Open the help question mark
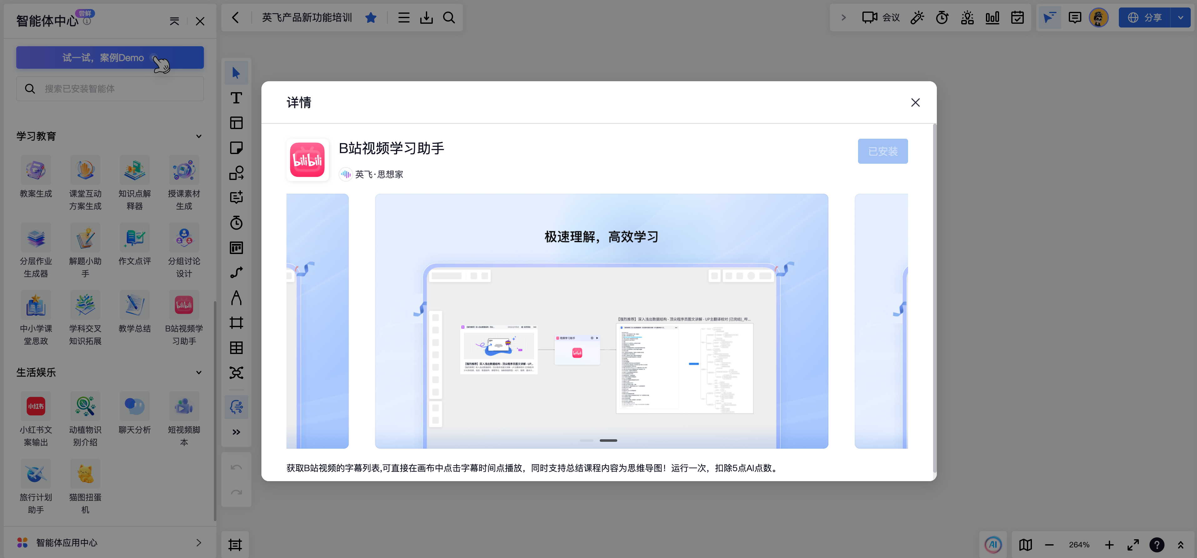Screen dimensions: 1197x558 (1157, 545)
